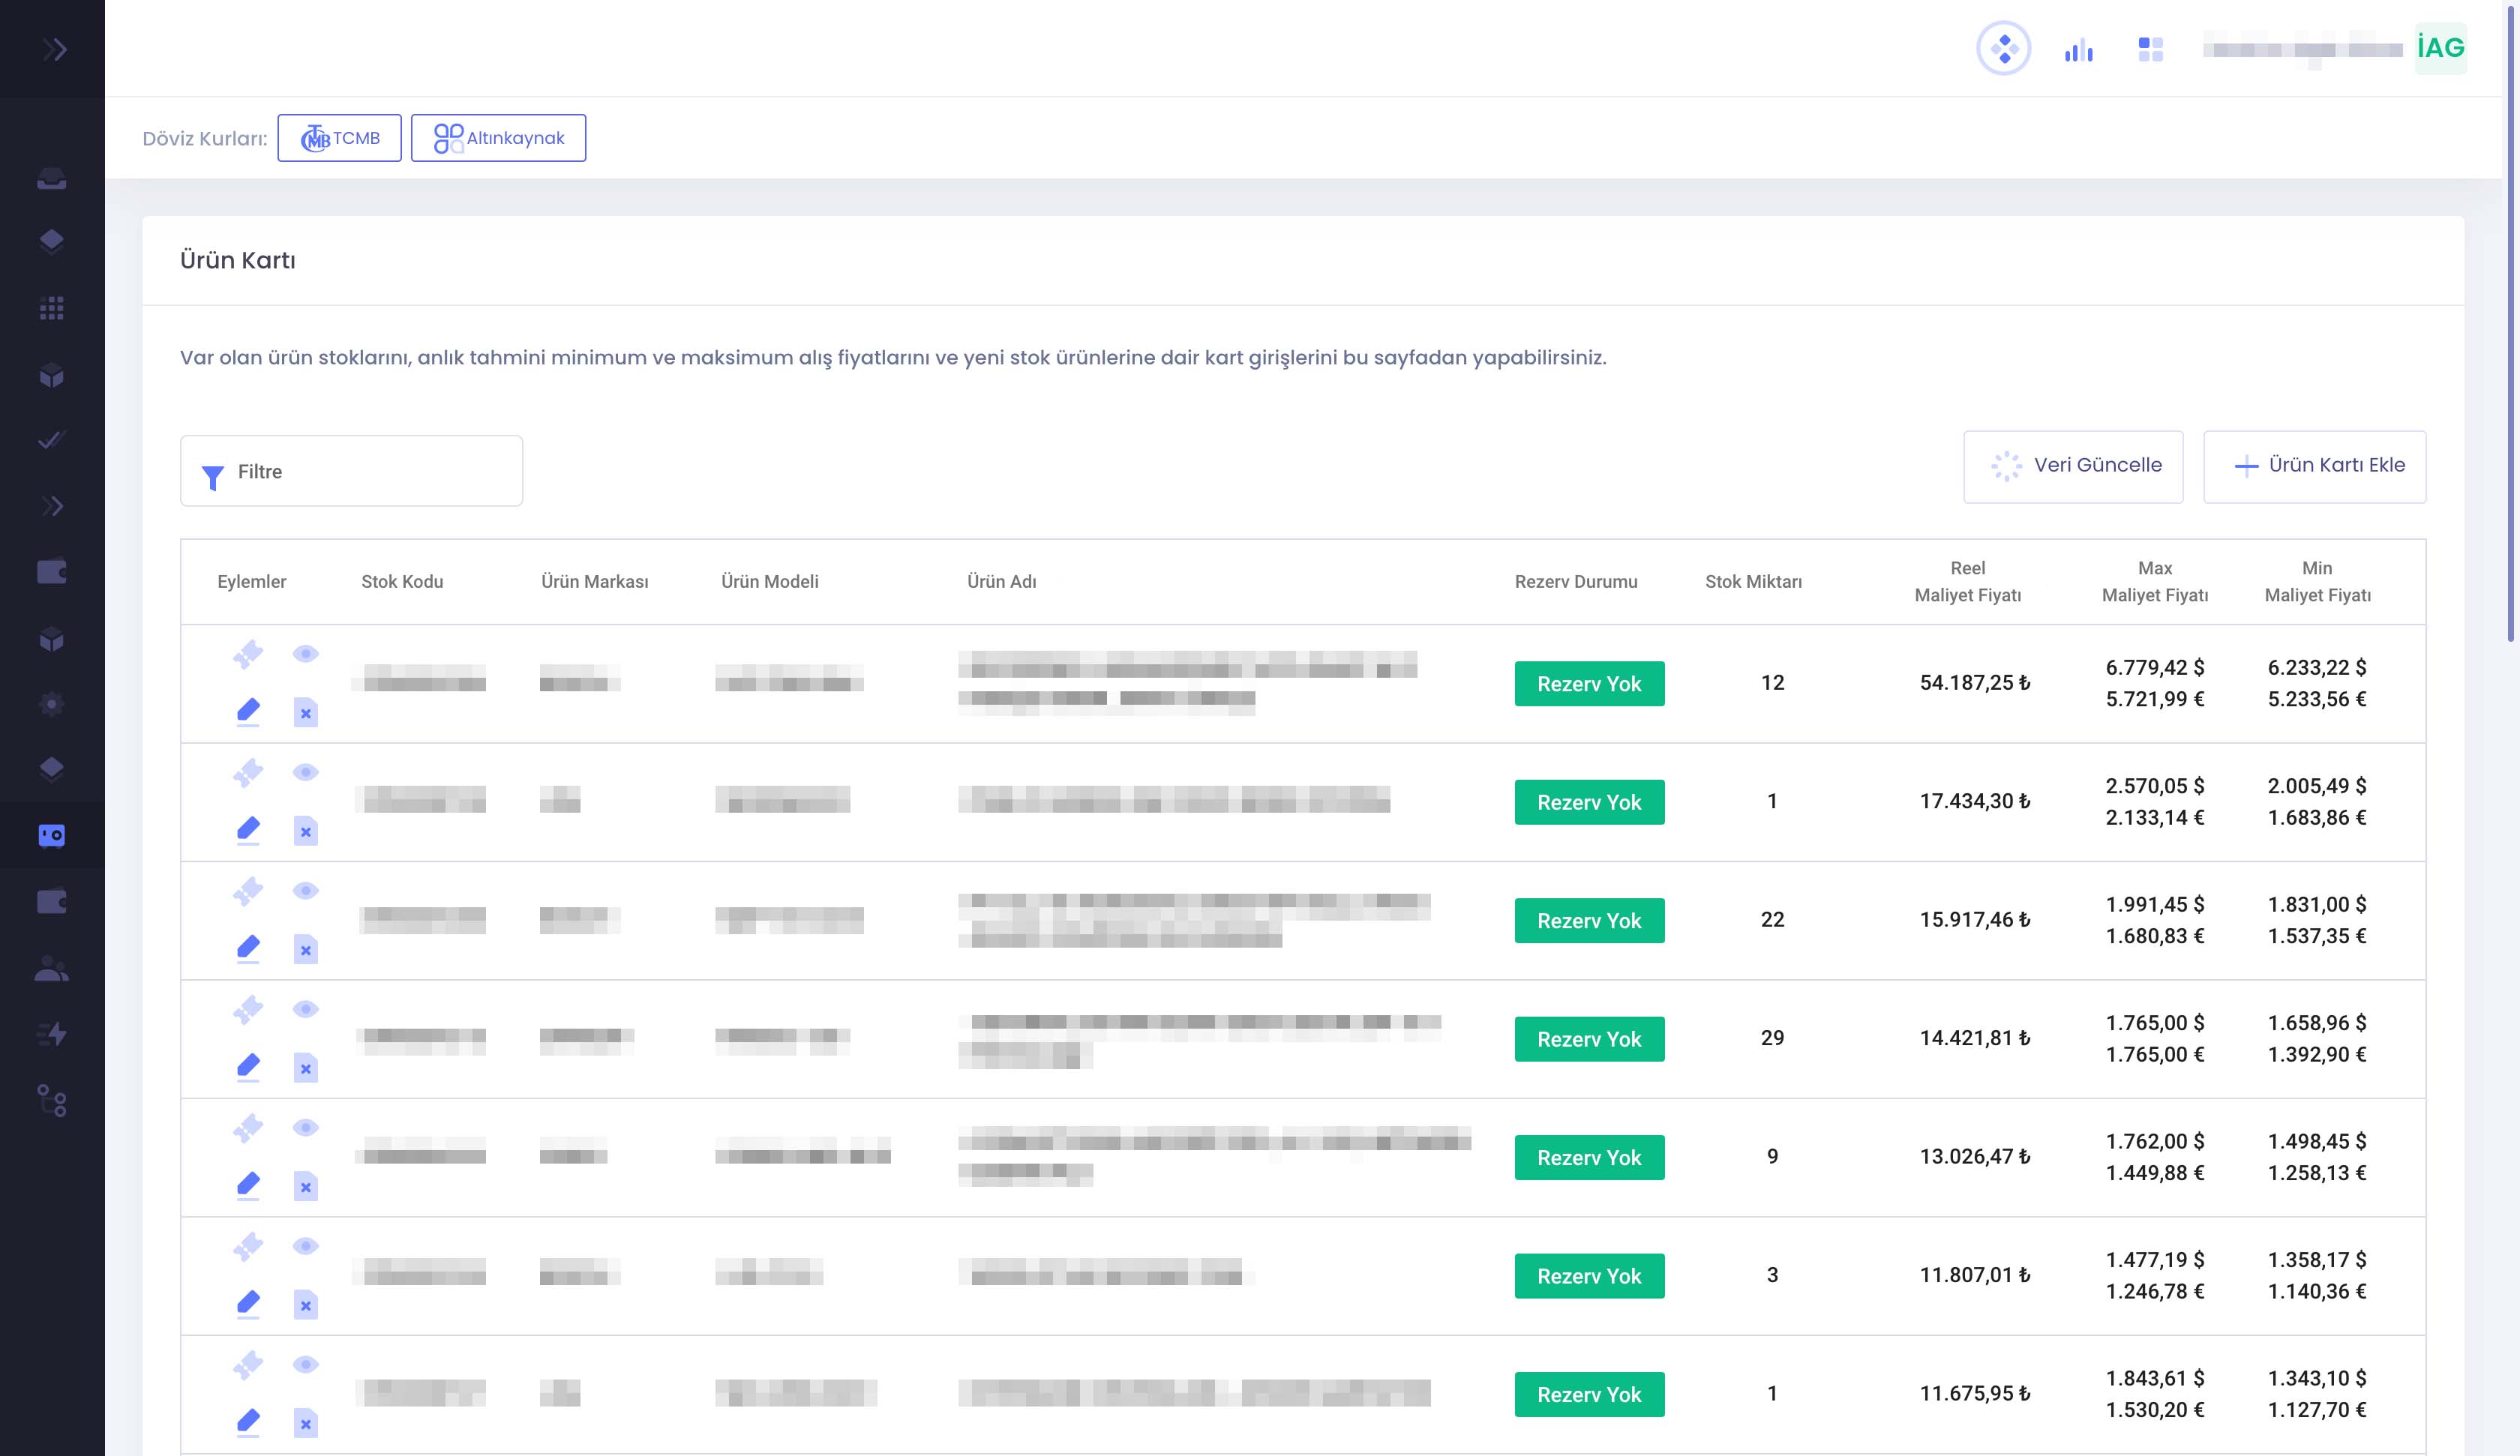2520x1456 pixels.
Task: Open the Altınkaynak exchange rates tab
Action: (498, 138)
